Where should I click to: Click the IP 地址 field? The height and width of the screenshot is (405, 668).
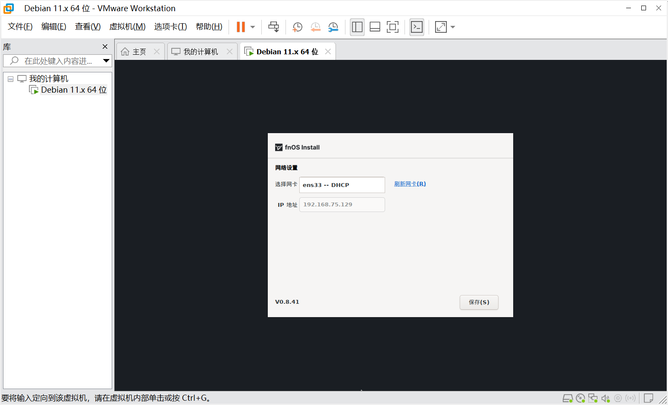[342, 205]
